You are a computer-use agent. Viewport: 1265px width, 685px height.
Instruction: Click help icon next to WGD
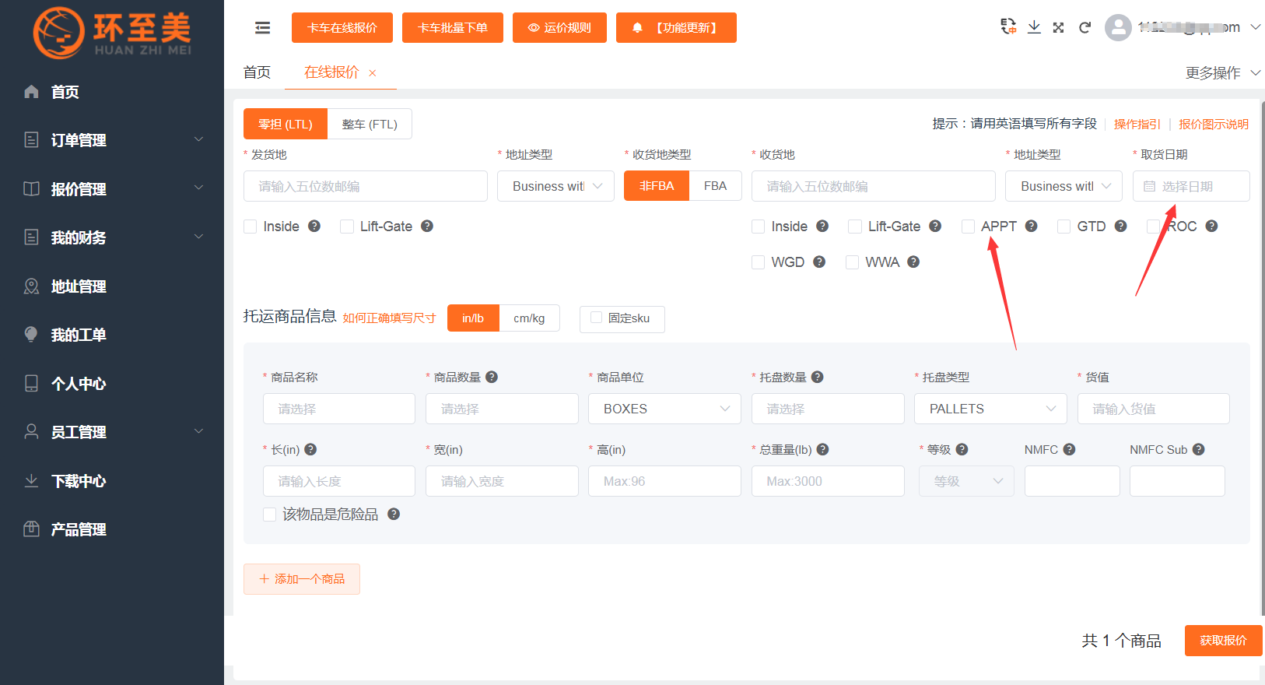[819, 262]
